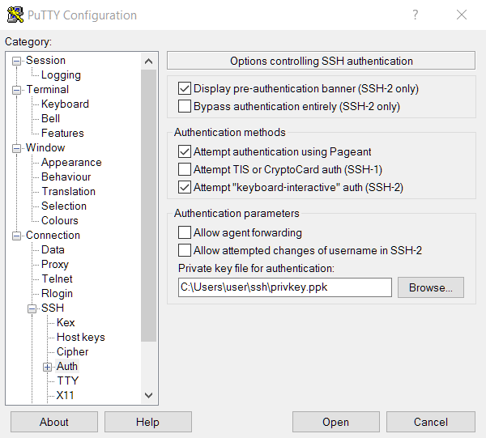Collapse the Connection tree node
This screenshot has width=486, height=438.
click(16, 236)
